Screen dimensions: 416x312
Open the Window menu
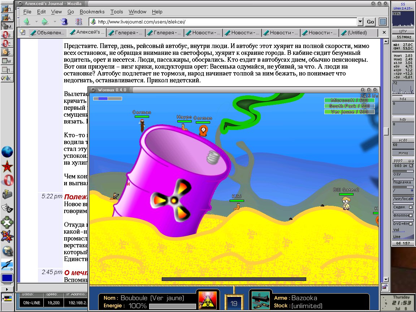click(138, 12)
